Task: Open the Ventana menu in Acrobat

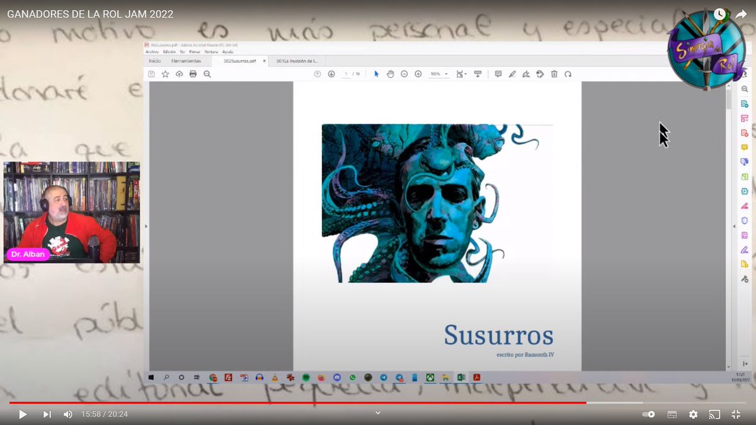Action: click(x=211, y=52)
